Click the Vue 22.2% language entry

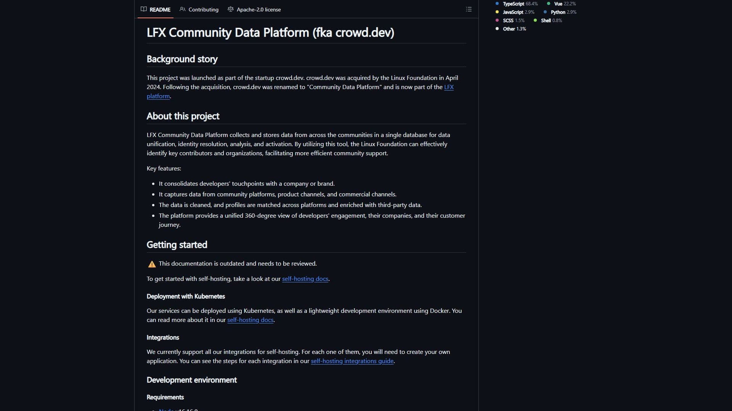pos(561,4)
